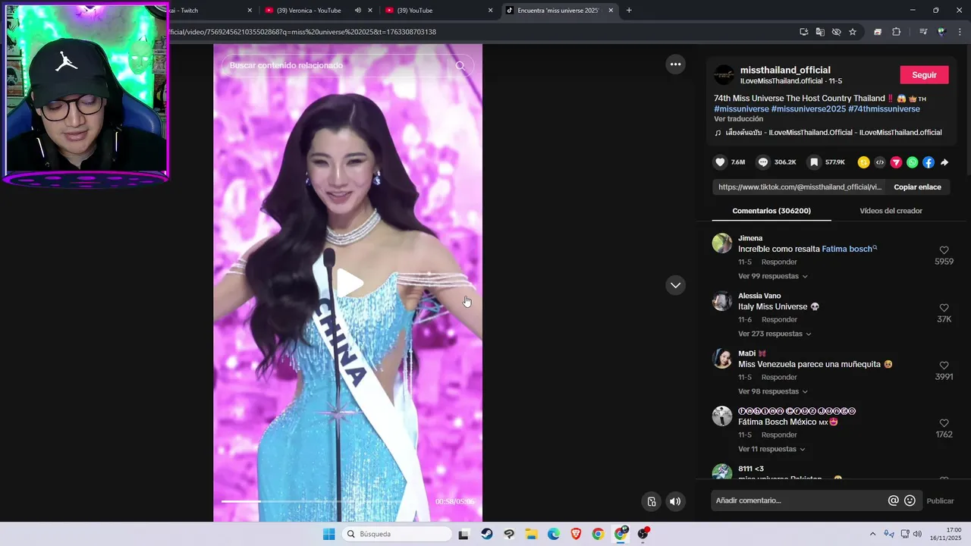Mute the TikTok video volume

[x=675, y=501]
